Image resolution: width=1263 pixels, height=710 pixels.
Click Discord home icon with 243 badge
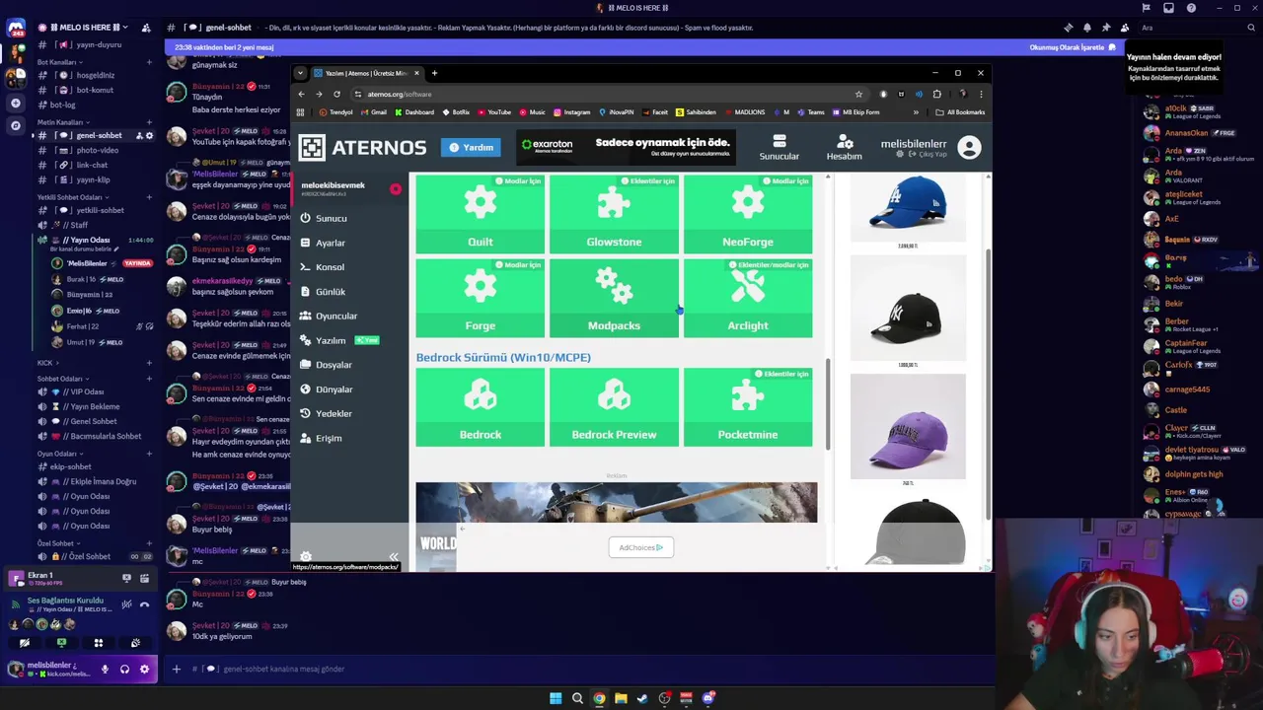(15, 30)
